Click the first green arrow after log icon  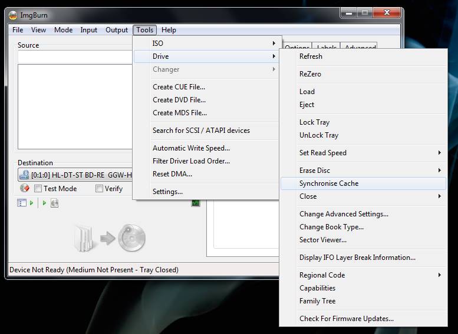[x=32, y=203]
